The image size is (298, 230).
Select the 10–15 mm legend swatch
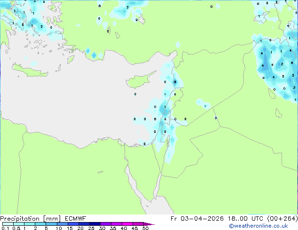click(62, 224)
